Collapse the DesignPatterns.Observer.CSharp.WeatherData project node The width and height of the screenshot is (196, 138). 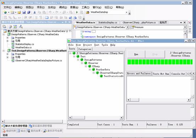coord(4,34)
